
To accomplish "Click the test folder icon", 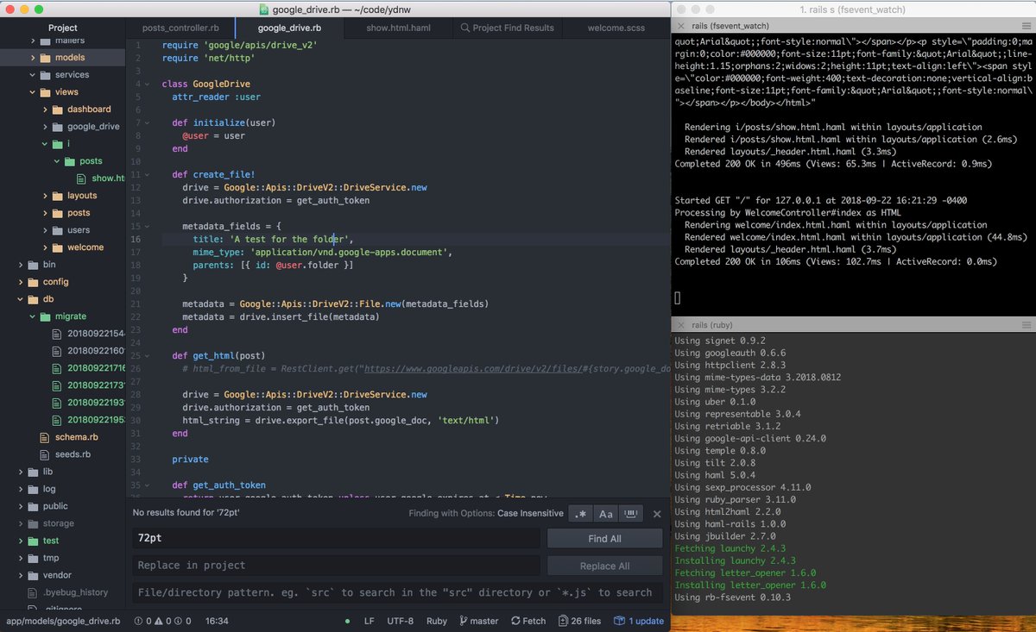I will [x=33, y=541].
